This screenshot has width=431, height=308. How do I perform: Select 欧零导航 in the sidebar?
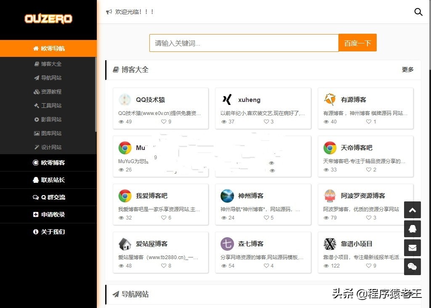pyautogui.click(x=48, y=48)
